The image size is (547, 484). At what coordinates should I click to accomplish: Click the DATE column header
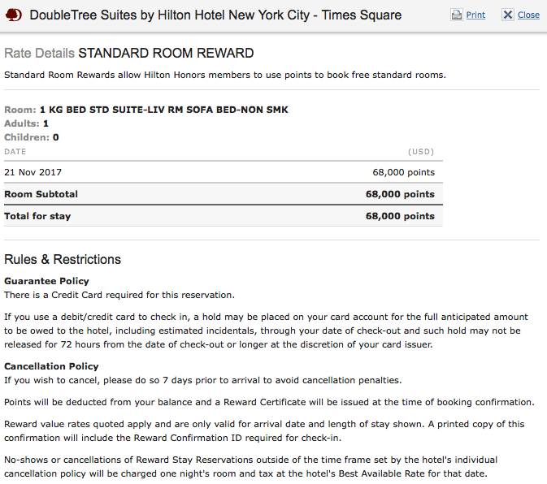[x=15, y=152]
